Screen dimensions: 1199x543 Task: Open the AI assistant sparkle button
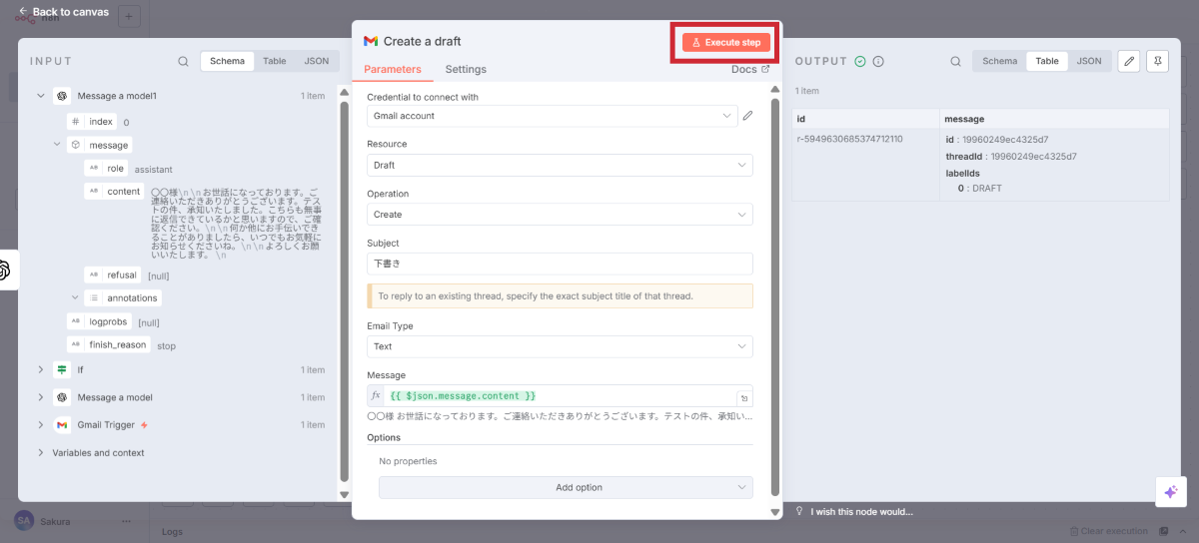[x=1170, y=492]
